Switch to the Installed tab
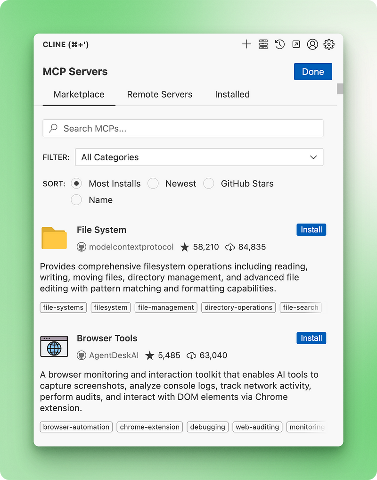The image size is (377, 480). tap(232, 94)
